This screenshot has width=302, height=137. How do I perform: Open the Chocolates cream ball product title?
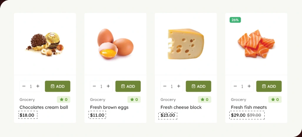44,107
